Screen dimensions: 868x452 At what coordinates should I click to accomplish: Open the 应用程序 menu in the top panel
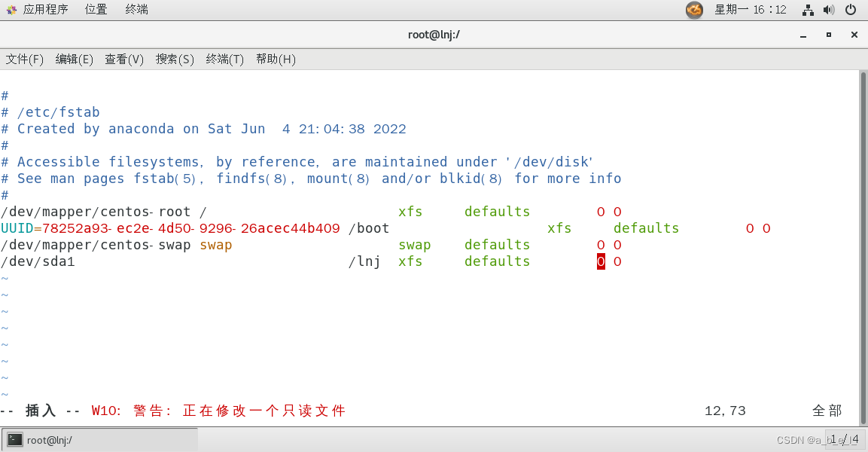(45, 9)
